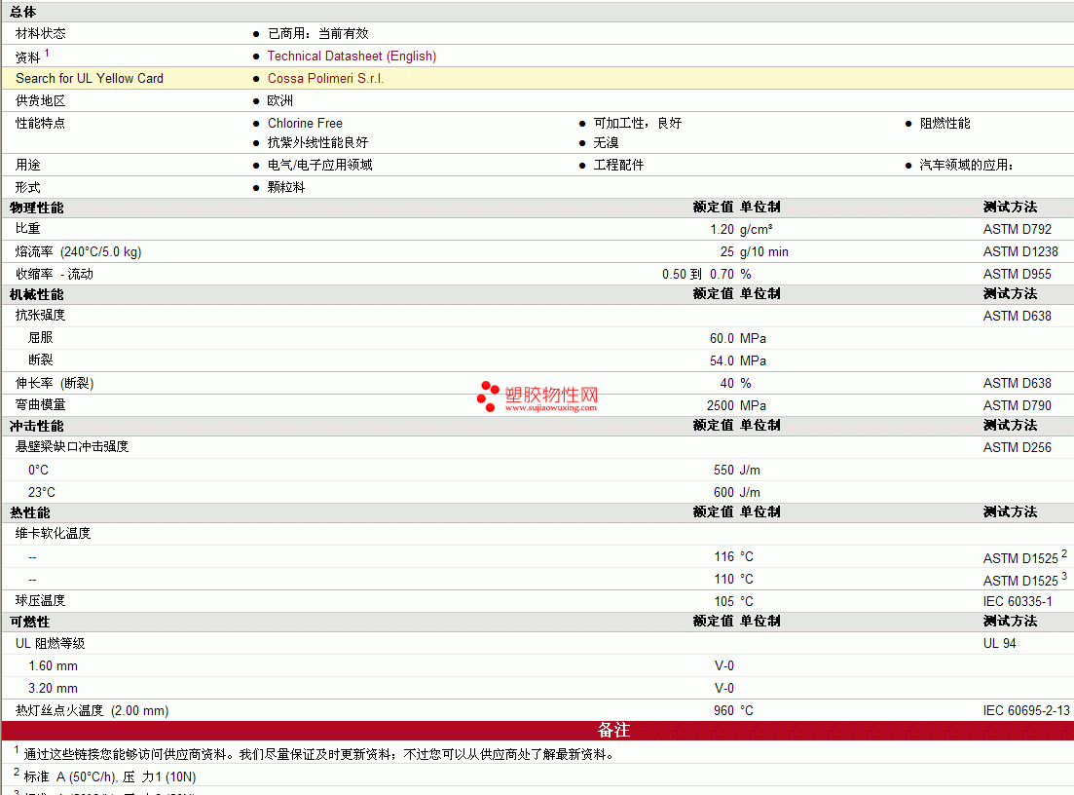This screenshot has width=1074, height=795.
Task: Click the Vicat value 116
Action: (724, 557)
